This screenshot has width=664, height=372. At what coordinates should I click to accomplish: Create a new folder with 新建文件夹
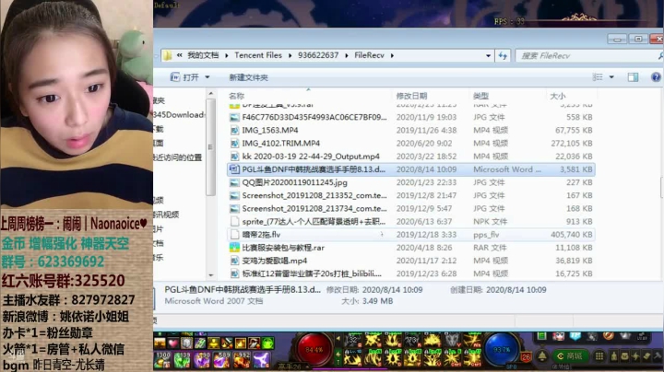pyautogui.click(x=249, y=77)
